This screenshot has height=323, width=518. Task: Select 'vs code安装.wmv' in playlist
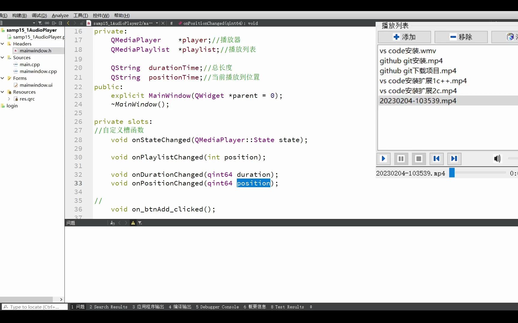(x=448, y=51)
